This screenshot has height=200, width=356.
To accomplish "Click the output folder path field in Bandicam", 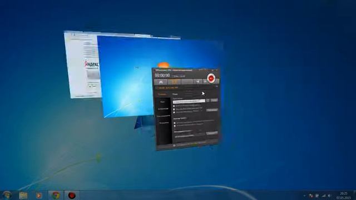I will 189,101.
